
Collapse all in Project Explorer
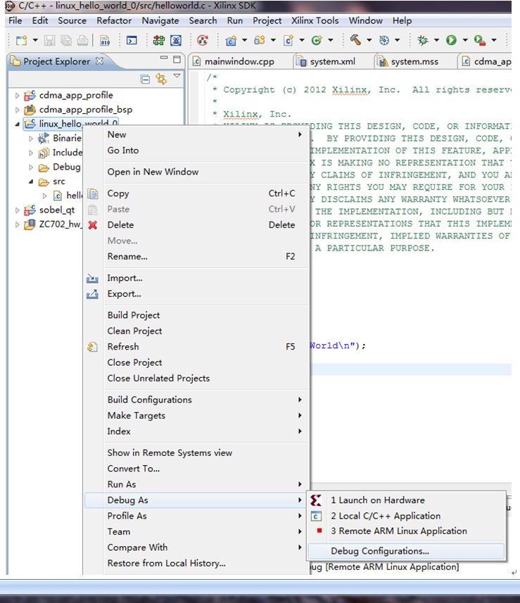145,80
